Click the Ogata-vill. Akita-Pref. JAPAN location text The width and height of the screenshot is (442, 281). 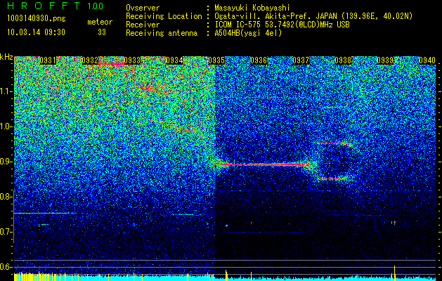pos(313,16)
